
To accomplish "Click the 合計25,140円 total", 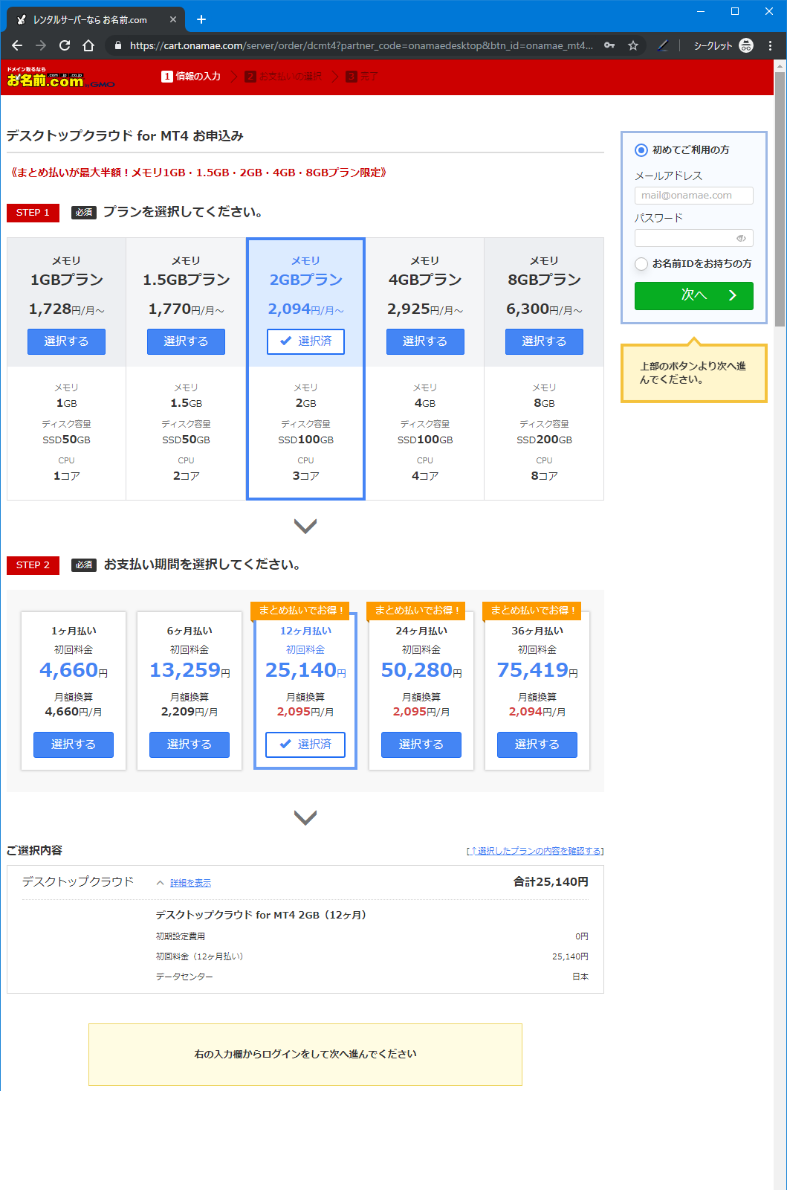I will point(551,882).
